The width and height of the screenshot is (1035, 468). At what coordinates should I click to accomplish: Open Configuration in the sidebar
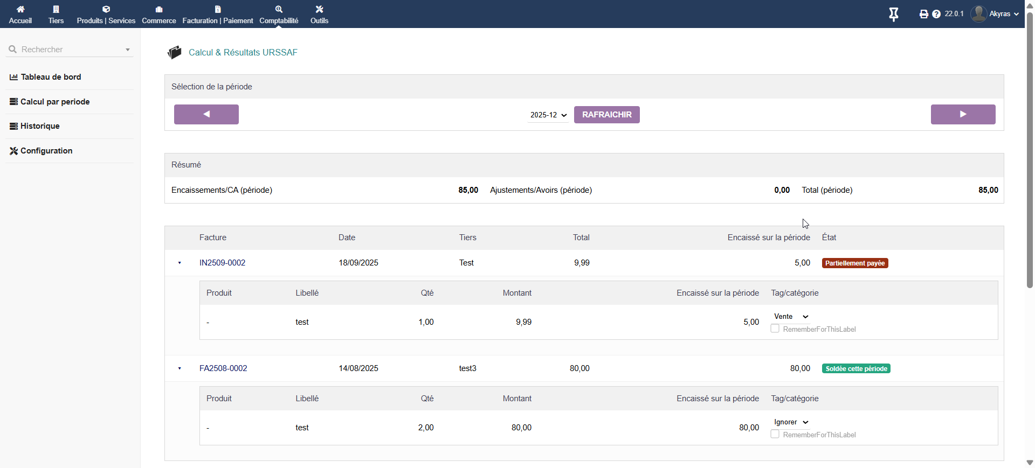pos(46,151)
